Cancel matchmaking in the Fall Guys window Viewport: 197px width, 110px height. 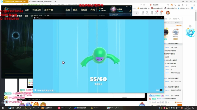[159, 90]
